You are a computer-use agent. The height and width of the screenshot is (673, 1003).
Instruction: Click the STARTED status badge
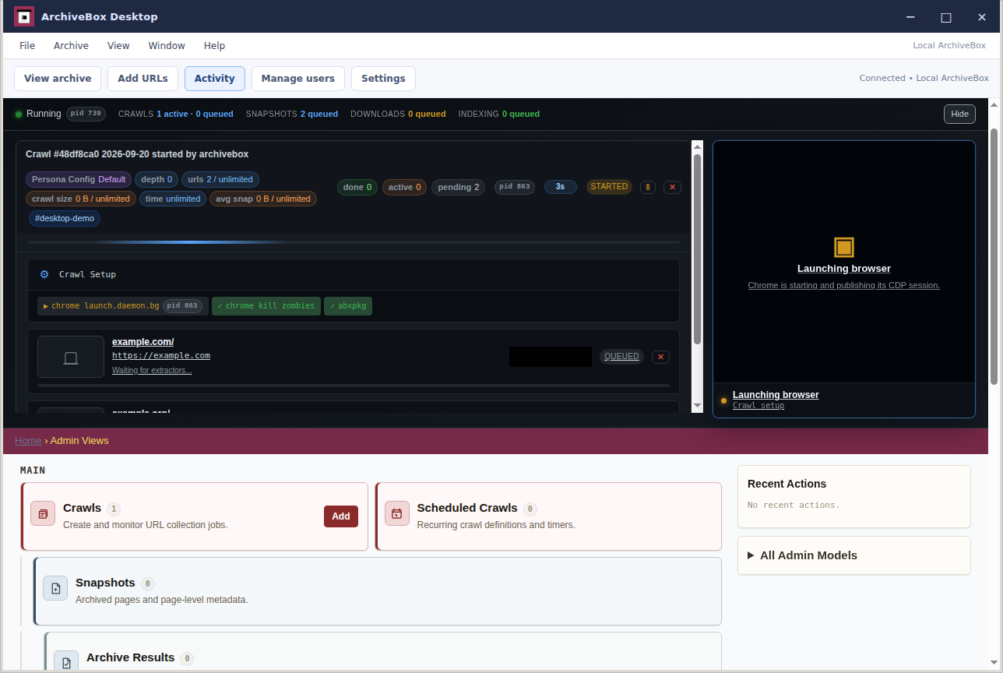point(609,187)
